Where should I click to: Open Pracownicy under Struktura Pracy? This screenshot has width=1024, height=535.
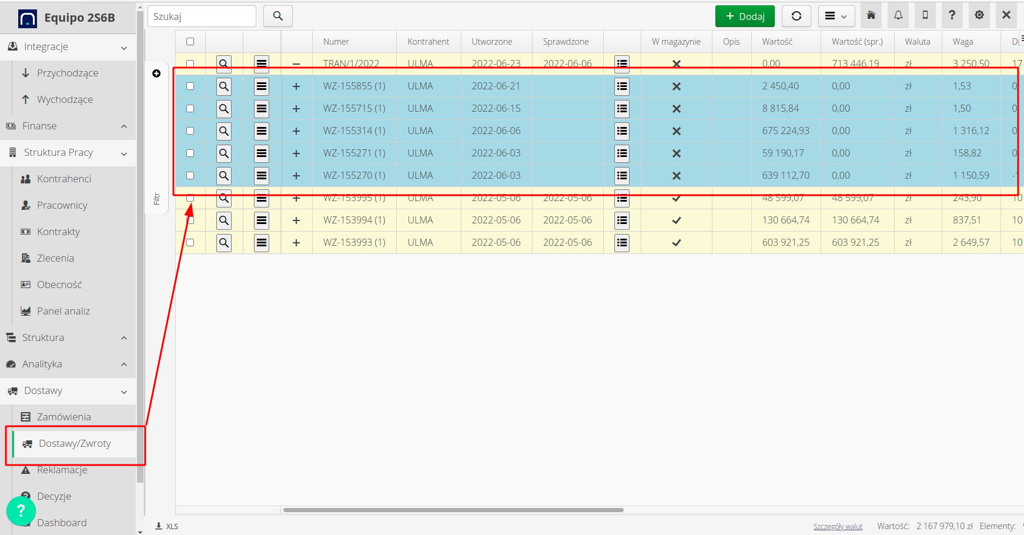pyautogui.click(x=61, y=205)
